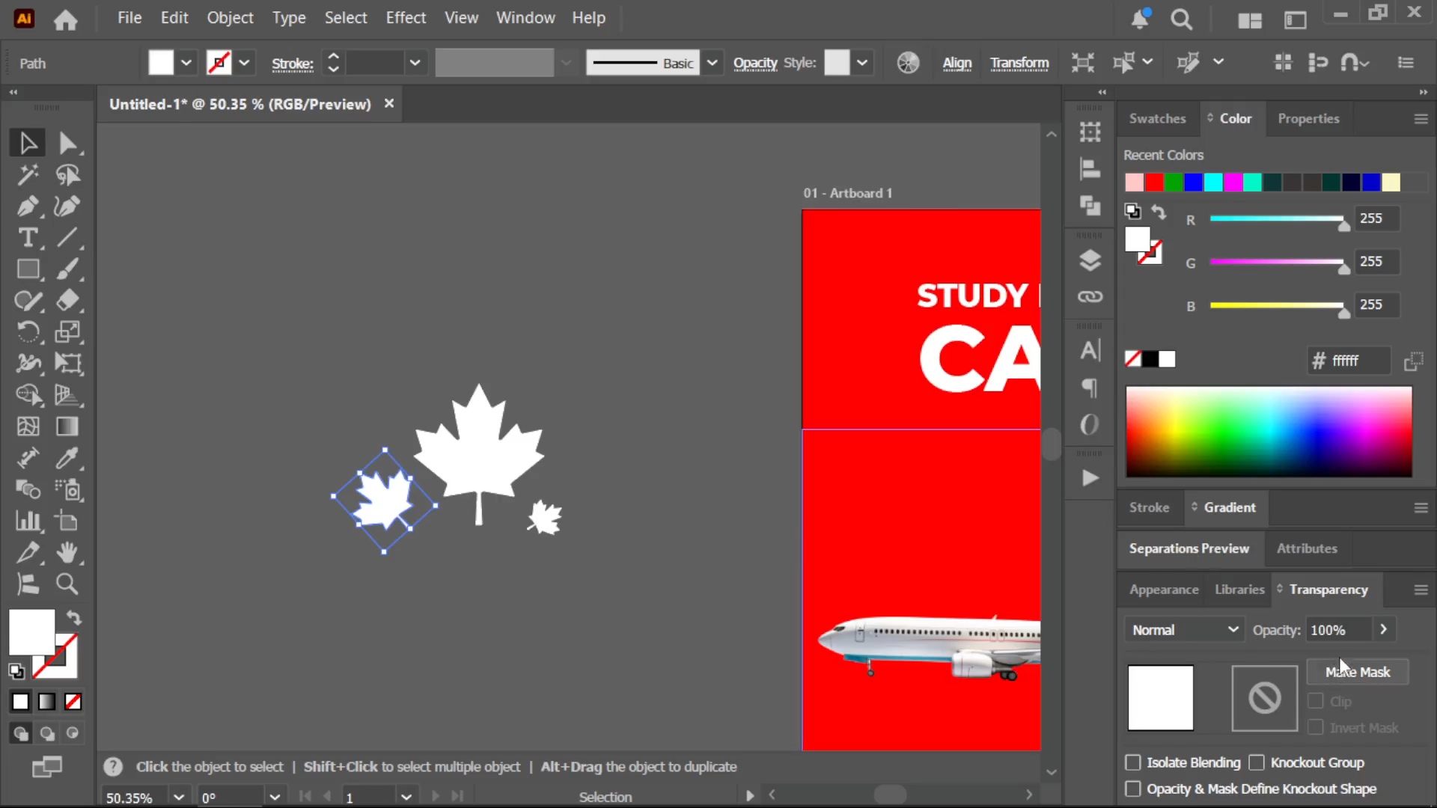
Task: Expand the Opacity value flyout arrow
Action: (1383, 630)
